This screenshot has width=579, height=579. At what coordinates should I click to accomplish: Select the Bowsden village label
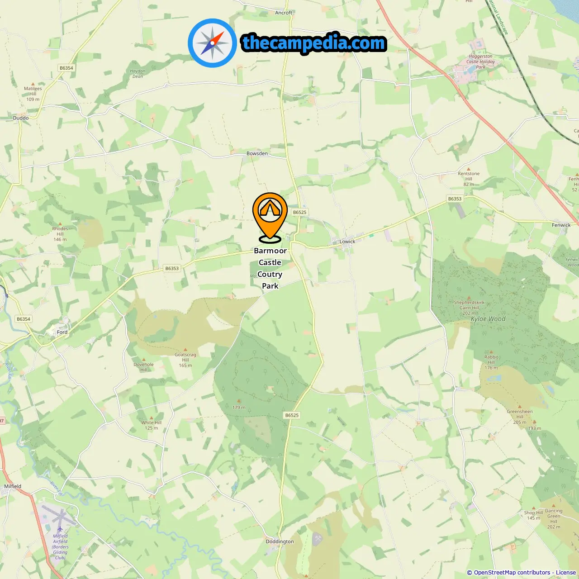coord(257,153)
